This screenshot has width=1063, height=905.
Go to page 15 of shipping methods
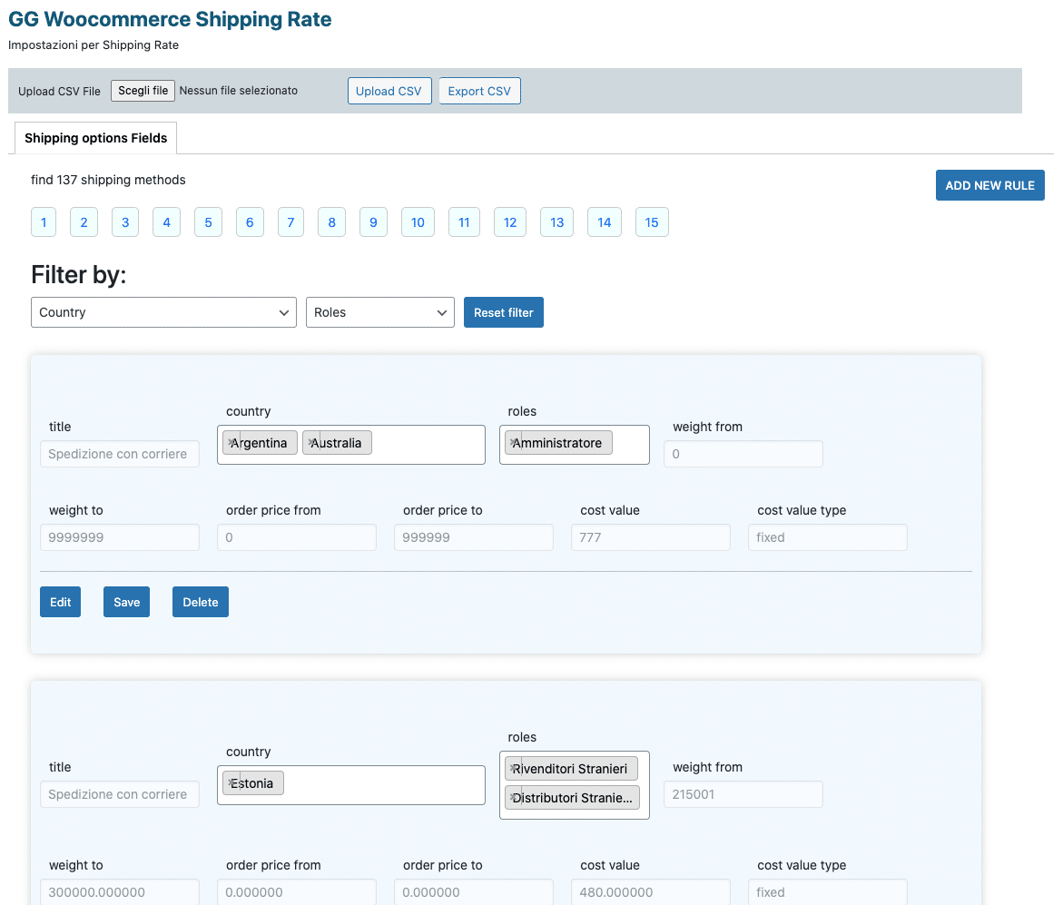[x=651, y=222]
